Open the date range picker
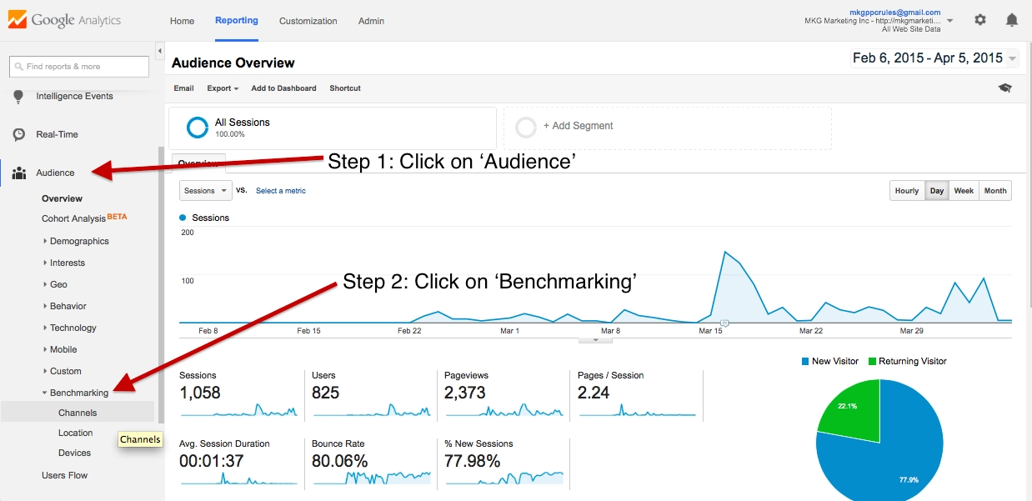Viewport: 1032px width, 501px height. [934, 58]
